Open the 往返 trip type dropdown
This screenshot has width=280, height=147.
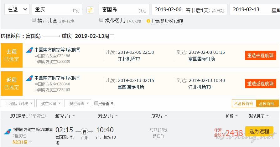point(17,9)
